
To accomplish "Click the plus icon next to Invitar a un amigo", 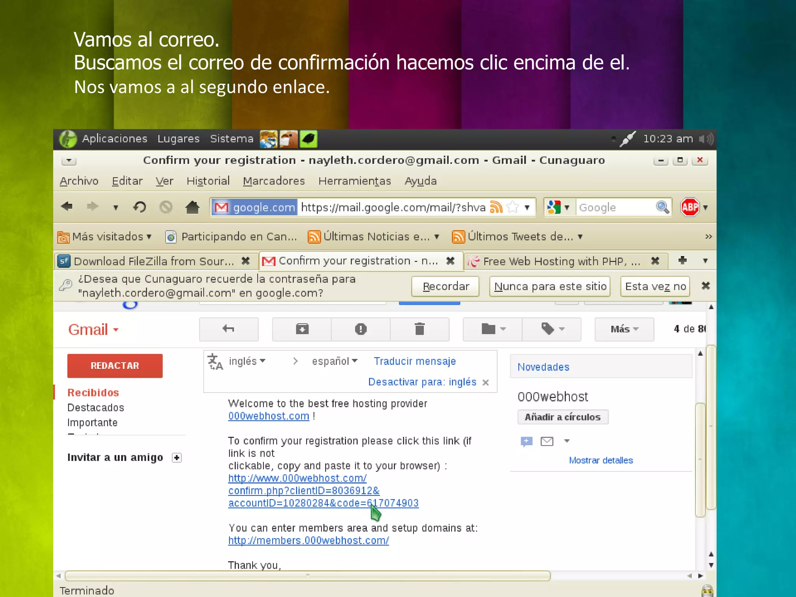I will pyautogui.click(x=177, y=458).
